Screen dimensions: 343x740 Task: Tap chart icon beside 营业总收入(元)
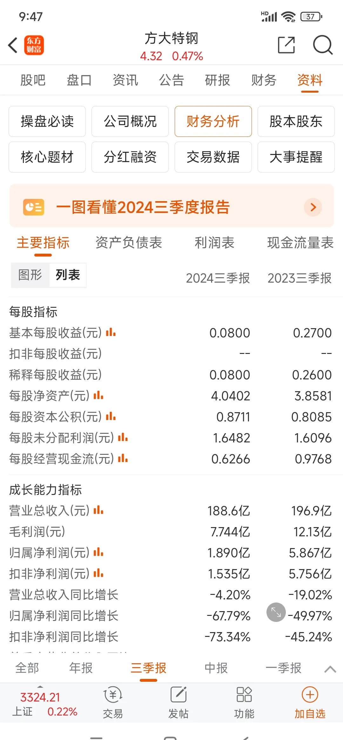click(x=98, y=511)
